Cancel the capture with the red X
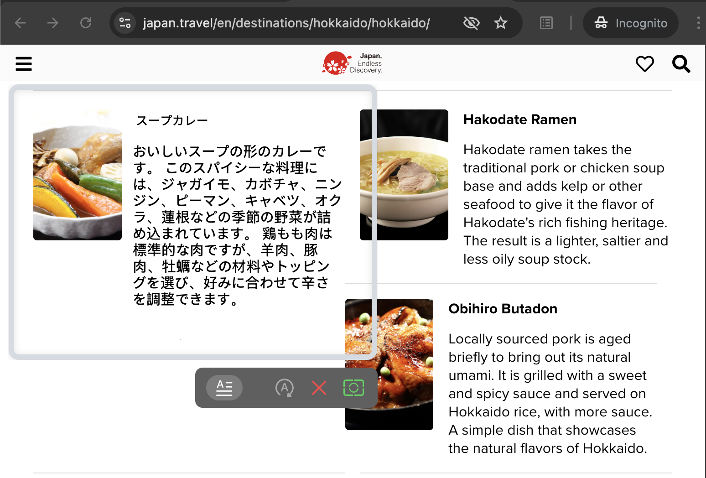 point(319,388)
